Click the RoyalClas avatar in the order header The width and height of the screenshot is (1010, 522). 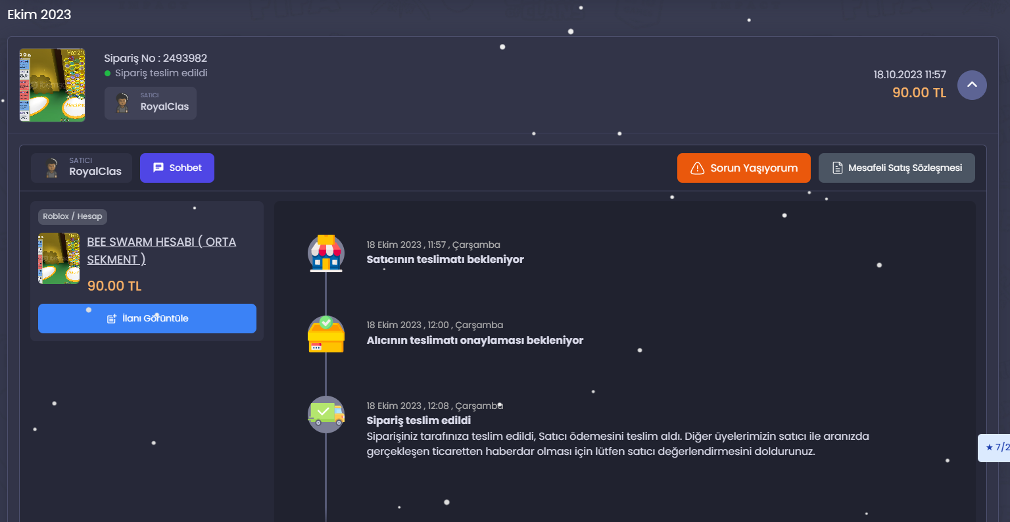pos(122,103)
